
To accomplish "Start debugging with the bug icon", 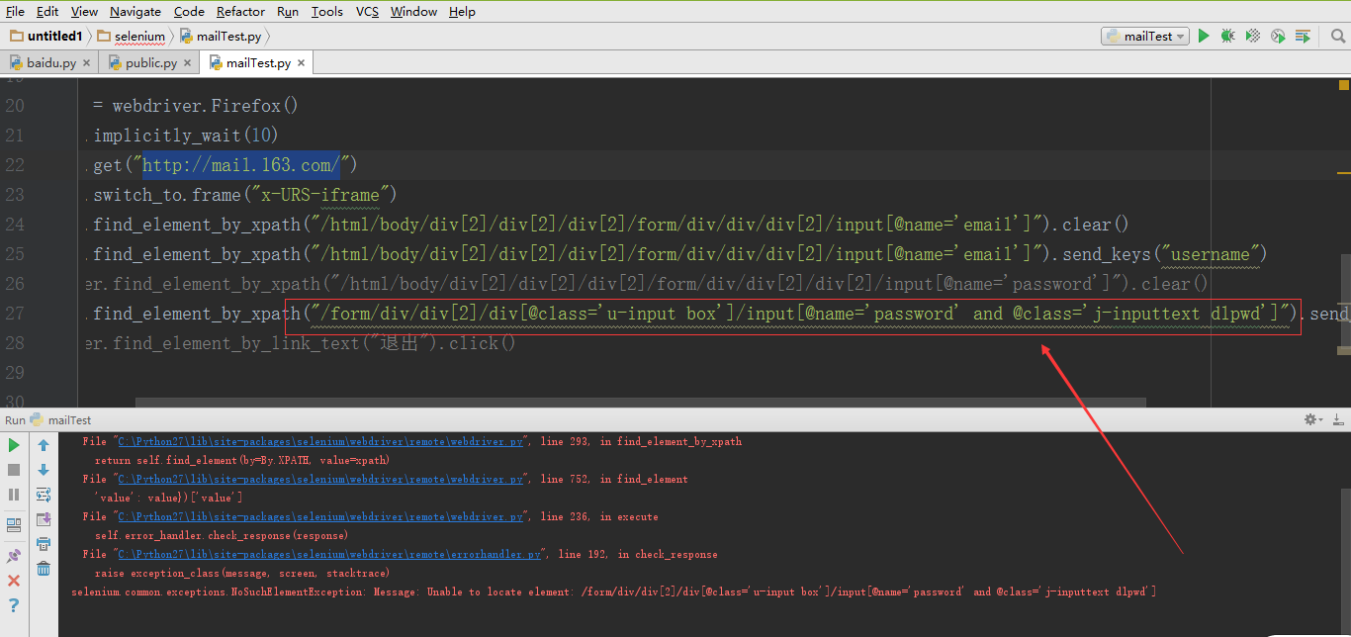I will click(1227, 36).
